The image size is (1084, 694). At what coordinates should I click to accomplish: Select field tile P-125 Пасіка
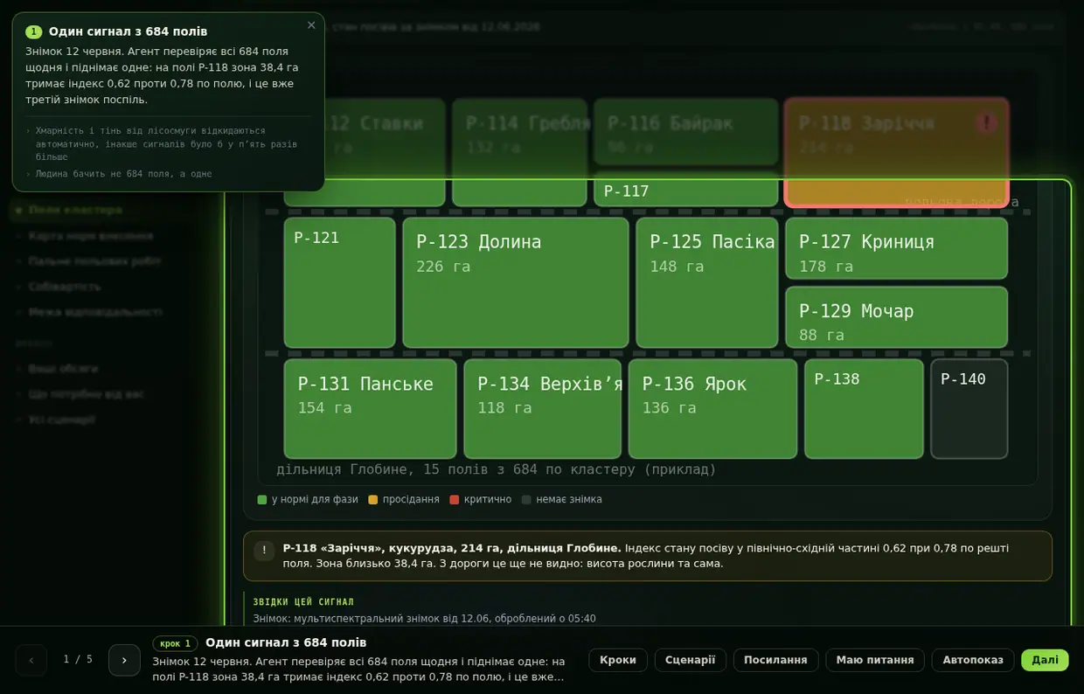tap(707, 283)
